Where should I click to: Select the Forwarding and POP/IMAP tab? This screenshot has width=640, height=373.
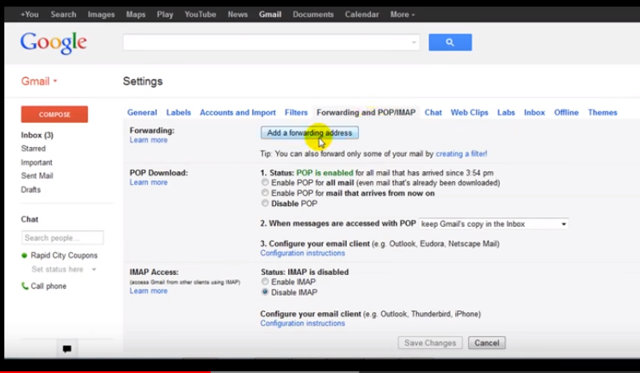point(366,113)
